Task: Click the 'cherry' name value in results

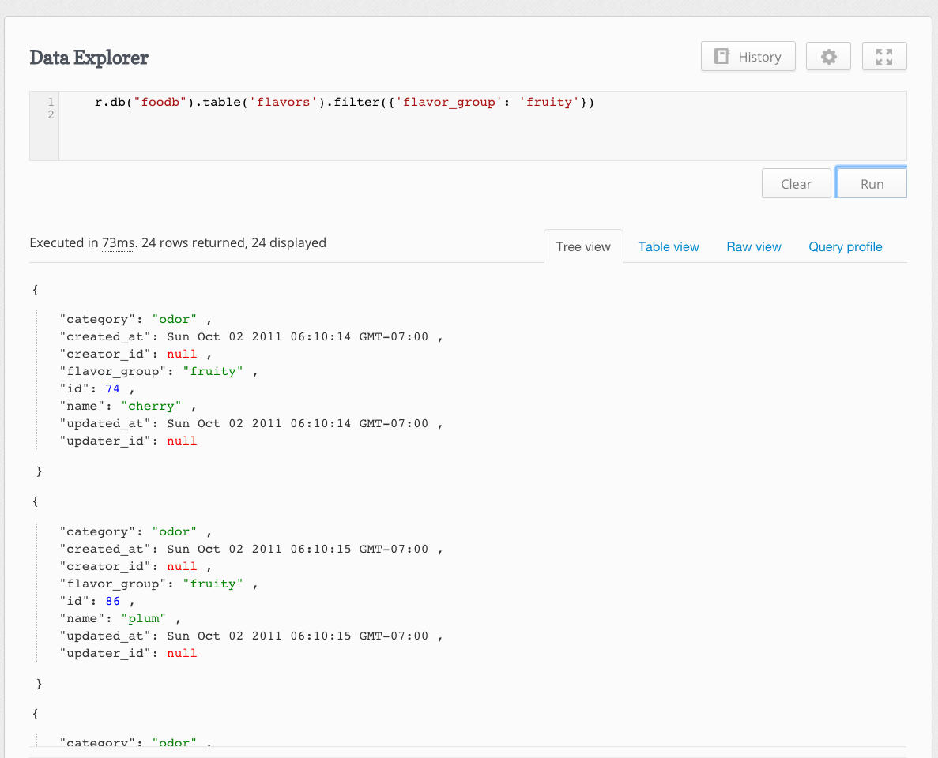Action: [x=152, y=405]
